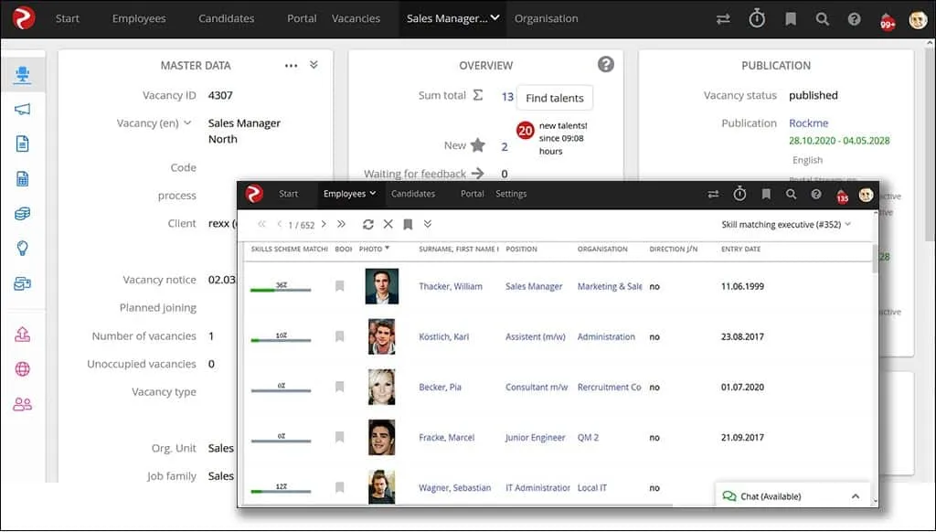Click Fracke, Marcel's profile photo
The height and width of the screenshot is (532, 936).
(381, 438)
